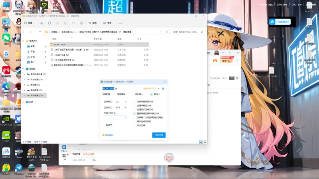Click the 会员中心 button in background window
Viewport: 319px width, 179px height.
(226, 61)
